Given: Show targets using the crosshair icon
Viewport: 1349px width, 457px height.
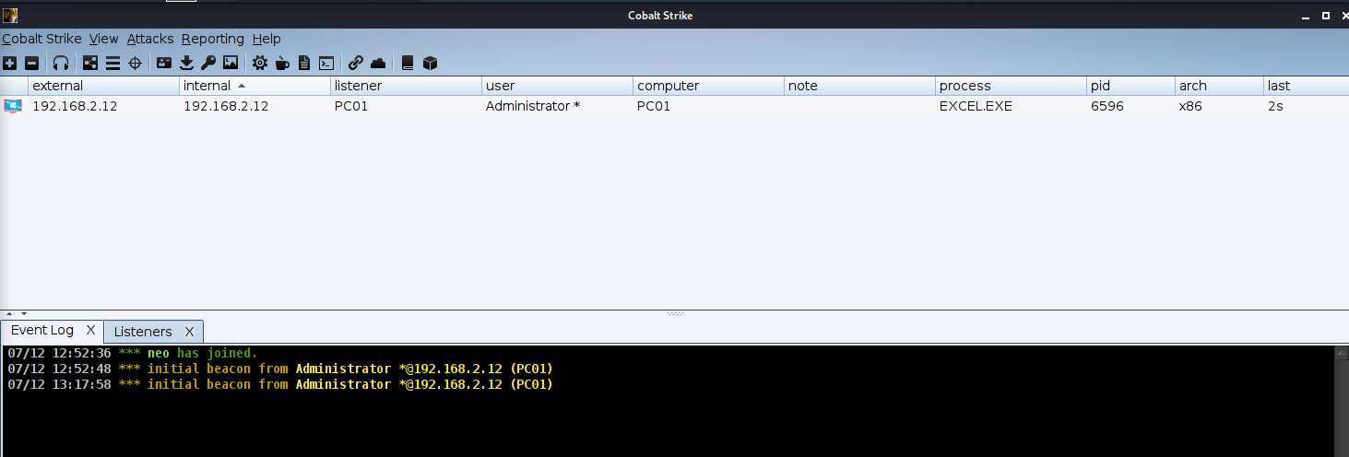Looking at the screenshot, I should pos(135,63).
